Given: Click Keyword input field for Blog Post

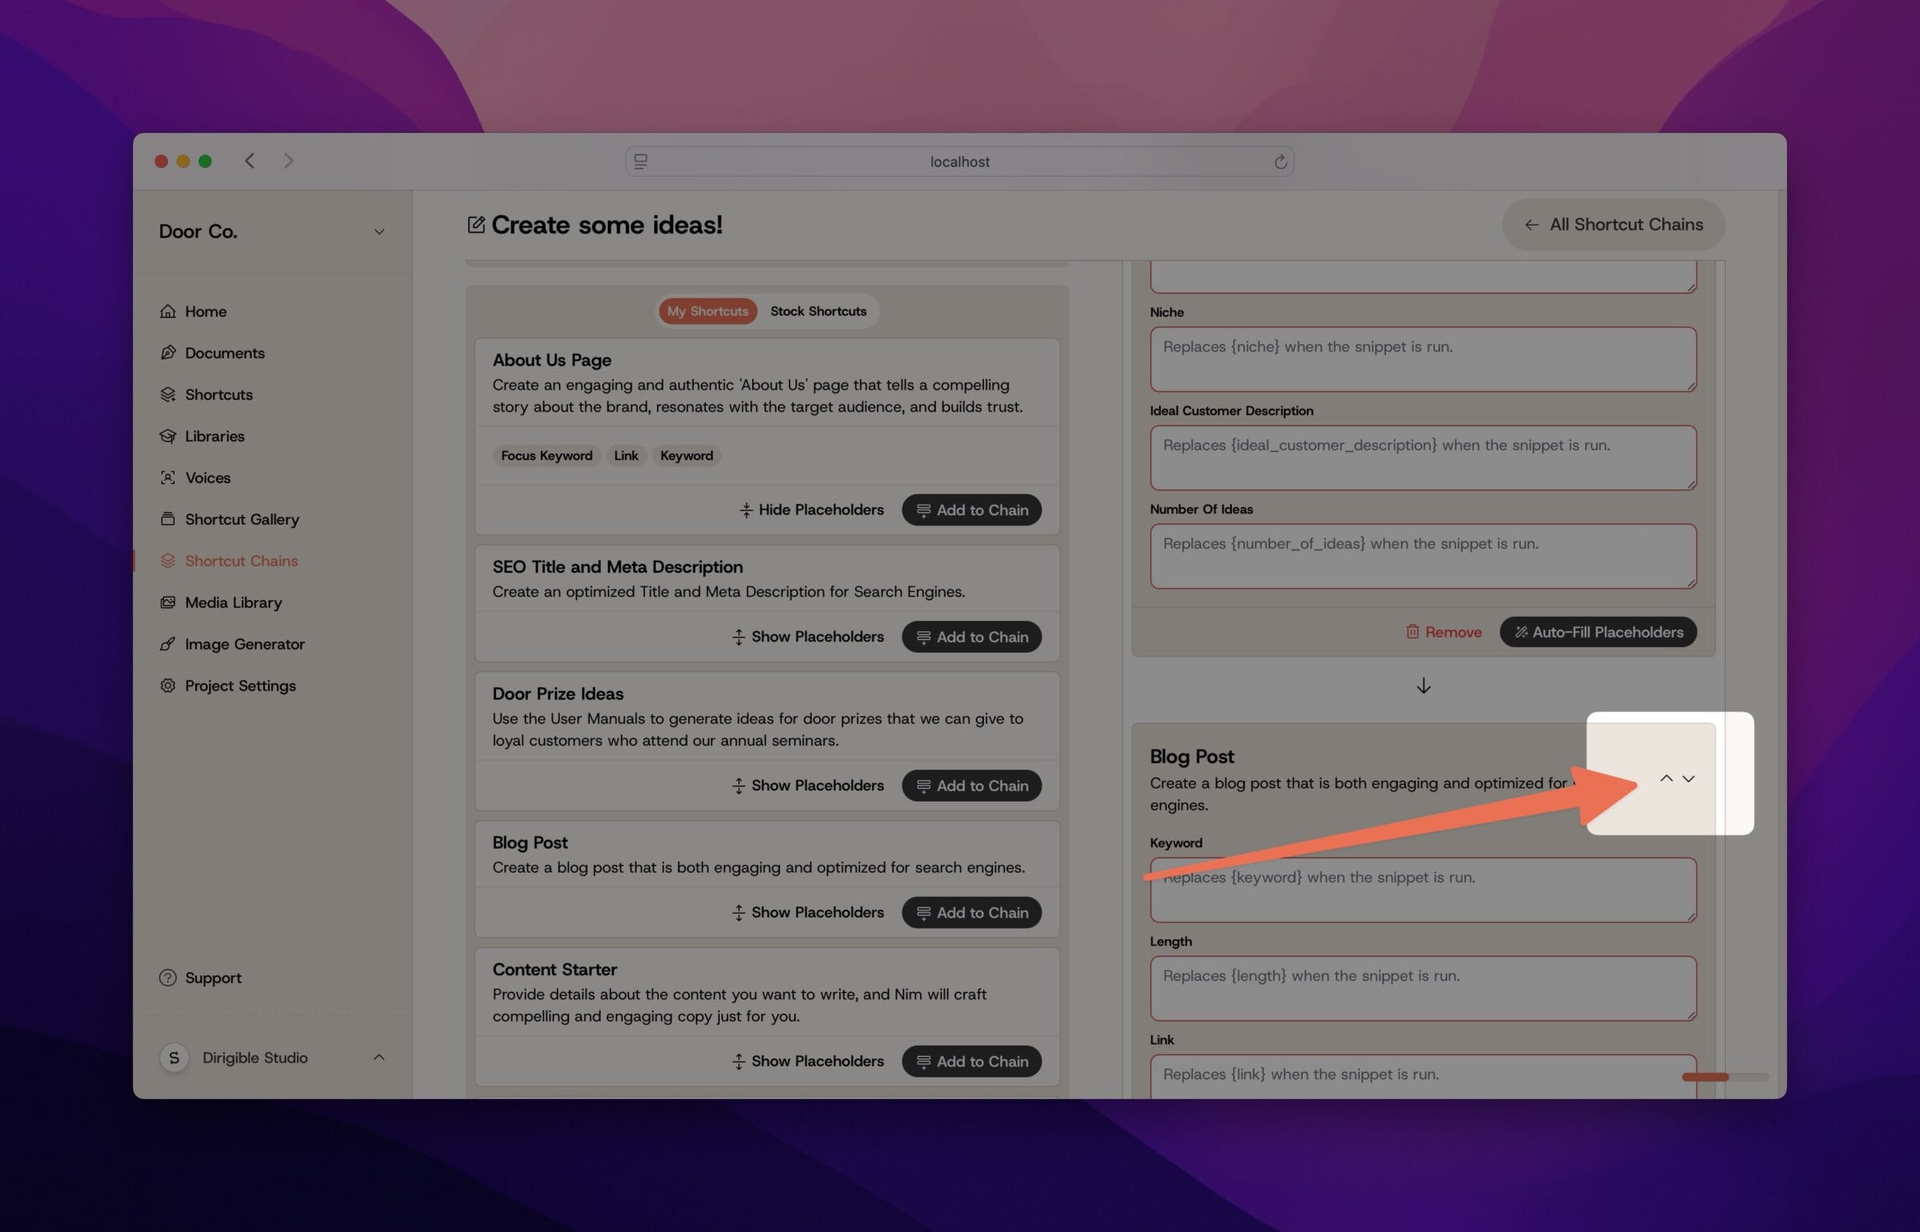Looking at the screenshot, I should (x=1422, y=890).
